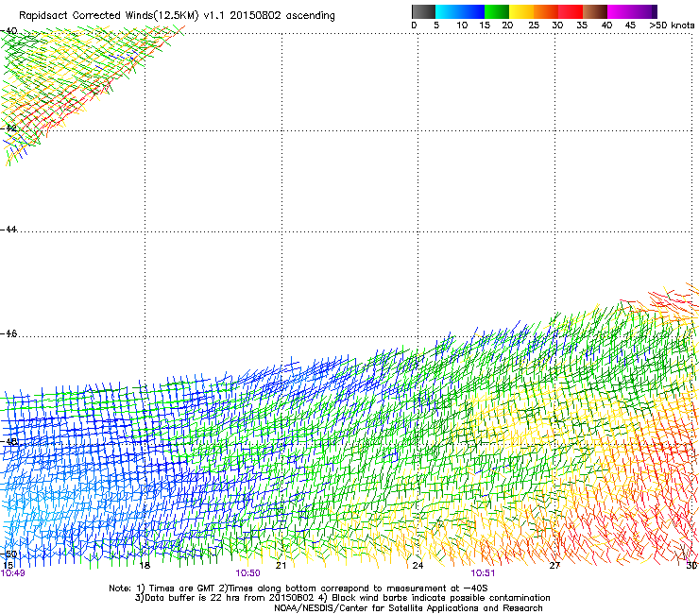Click the '>50 knots' legend label
699x614 pixels.
point(672,26)
